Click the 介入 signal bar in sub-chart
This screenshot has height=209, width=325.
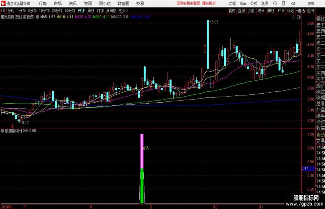[x=142, y=169]
